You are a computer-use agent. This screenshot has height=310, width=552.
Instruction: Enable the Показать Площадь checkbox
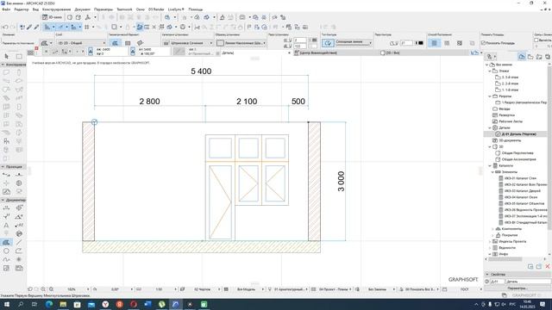pos(483,43)
